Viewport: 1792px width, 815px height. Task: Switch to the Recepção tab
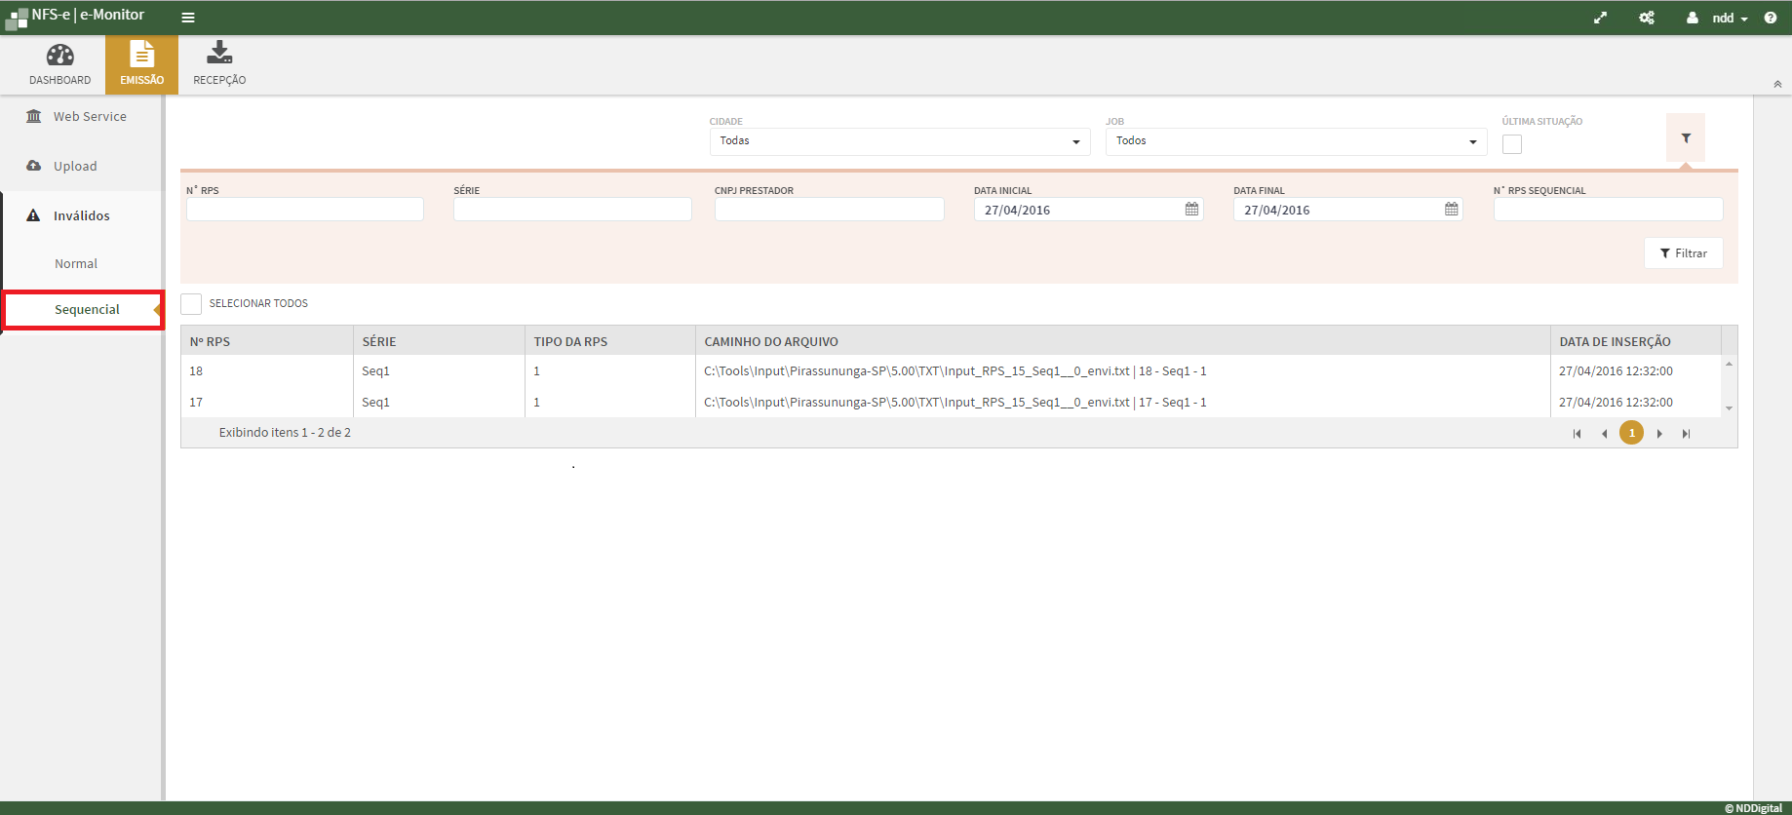219,64
